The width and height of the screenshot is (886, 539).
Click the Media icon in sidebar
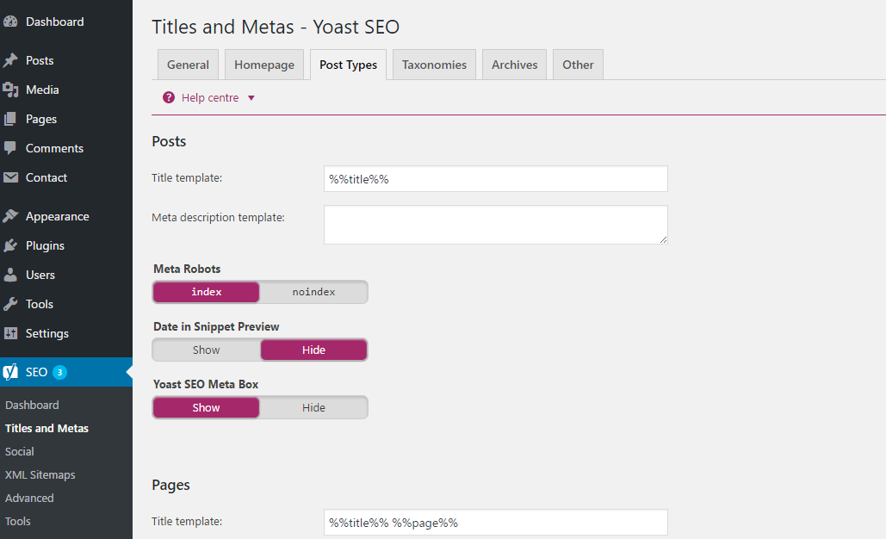(10, 90)
